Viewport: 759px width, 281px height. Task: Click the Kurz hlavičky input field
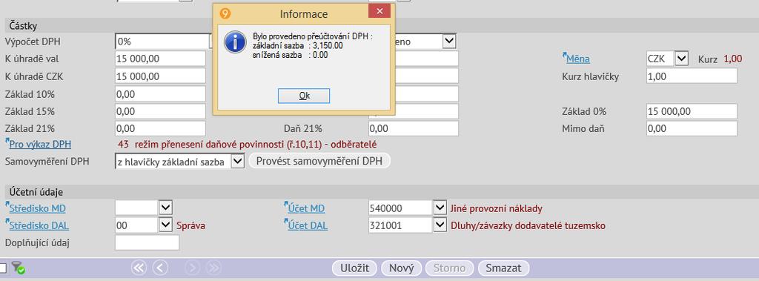[x=692, y=76]
